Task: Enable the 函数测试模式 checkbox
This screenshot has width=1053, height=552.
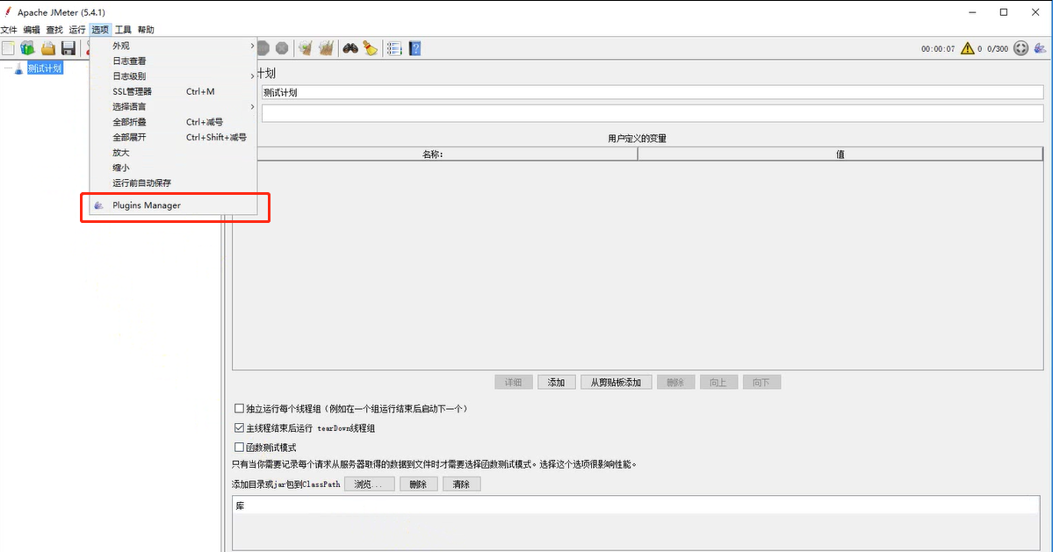Action: (239, 448)
